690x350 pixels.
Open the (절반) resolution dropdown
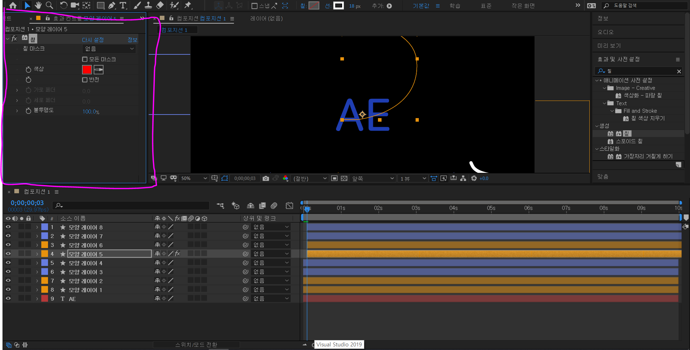point(310,178)
